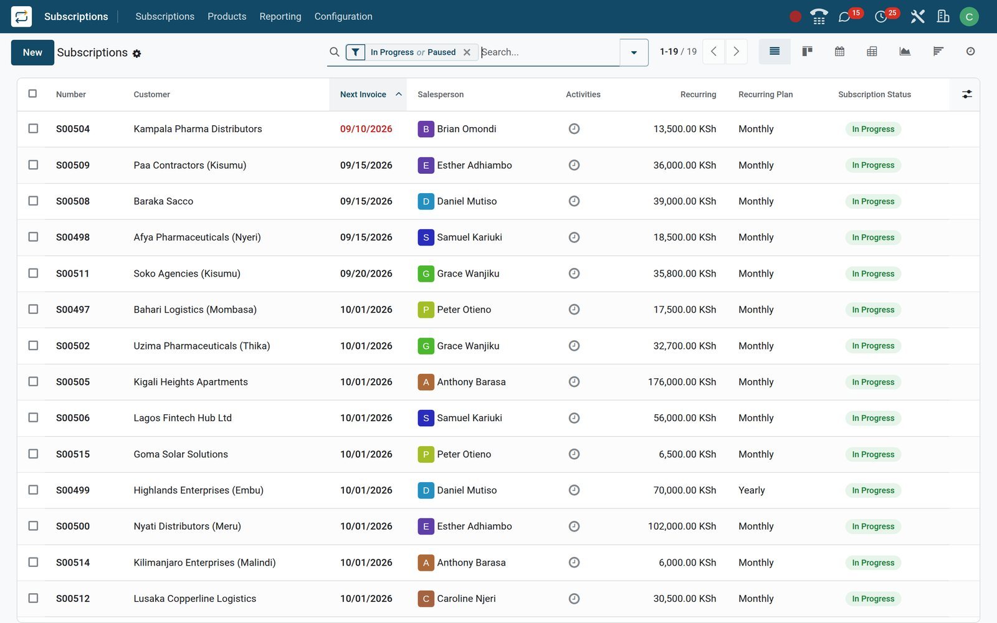Screen dimensions: 997x623
Task: Switch to kanban view
Action: 807,52
